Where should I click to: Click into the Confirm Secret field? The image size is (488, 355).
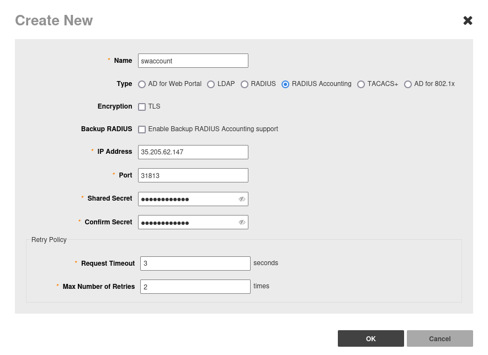click(187, 222)
